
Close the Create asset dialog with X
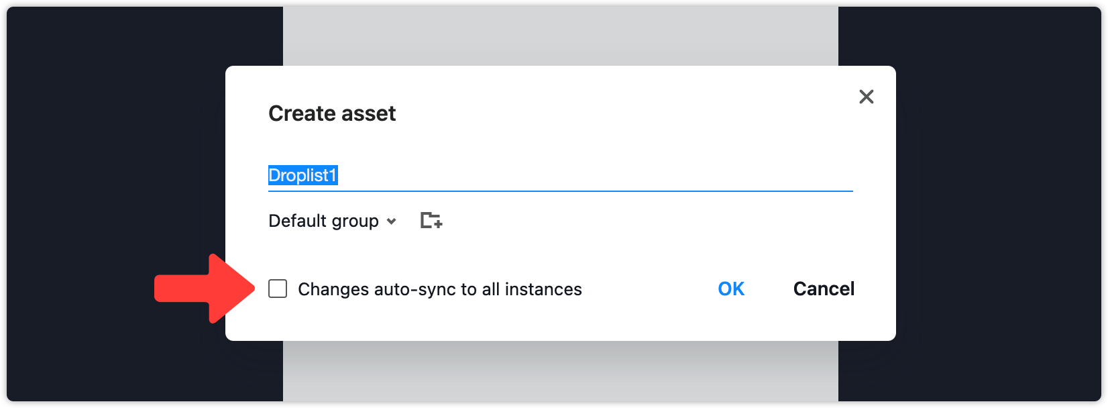click(867, 97)
